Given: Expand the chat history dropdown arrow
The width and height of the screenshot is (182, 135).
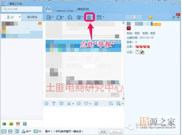Looking at the screenshot, I should (x=123, y=104).
